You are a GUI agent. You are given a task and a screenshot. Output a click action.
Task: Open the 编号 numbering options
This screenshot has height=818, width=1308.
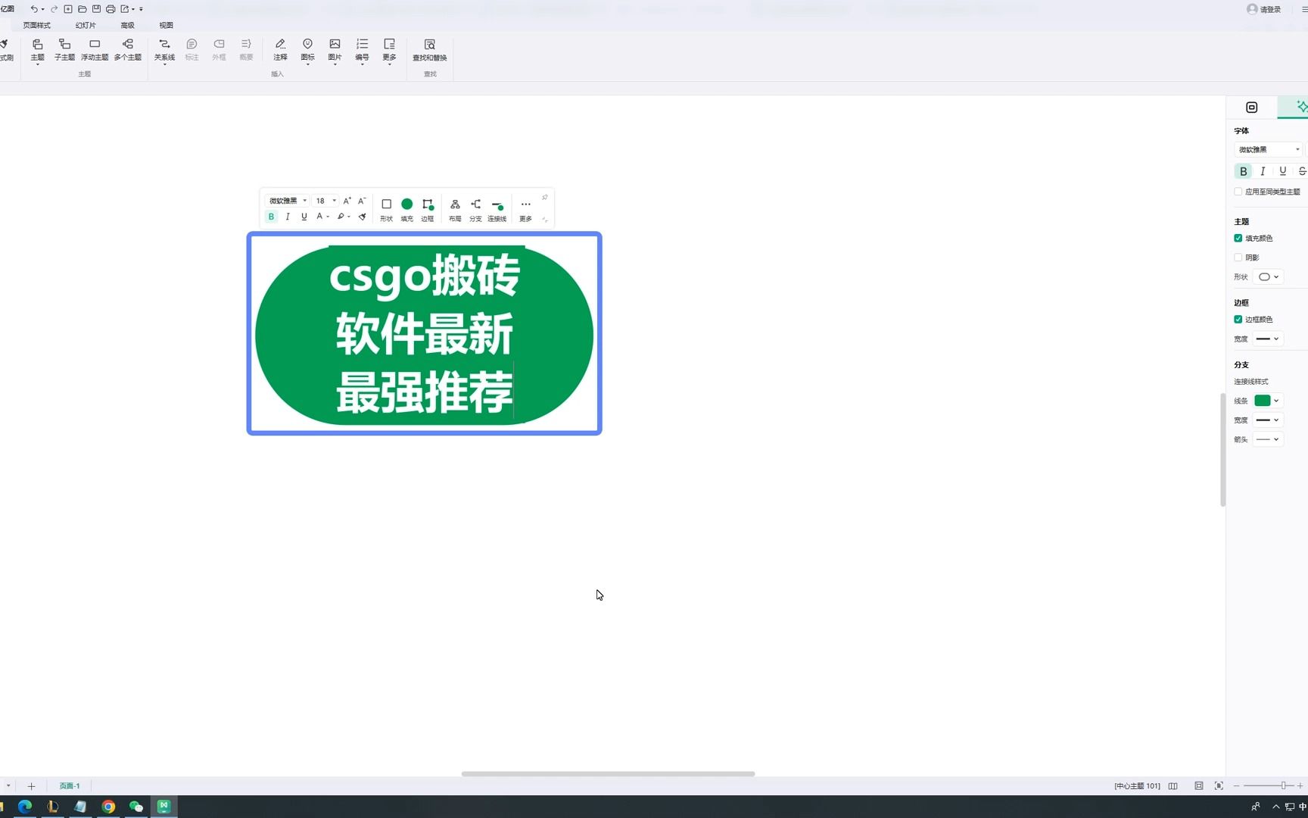pos(362,50)
